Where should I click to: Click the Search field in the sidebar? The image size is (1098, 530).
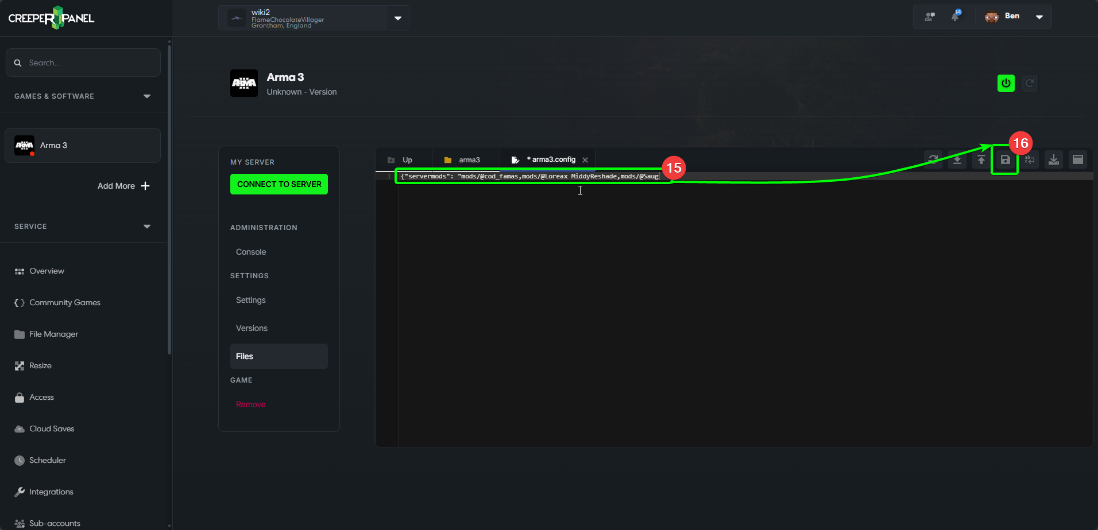83,62
